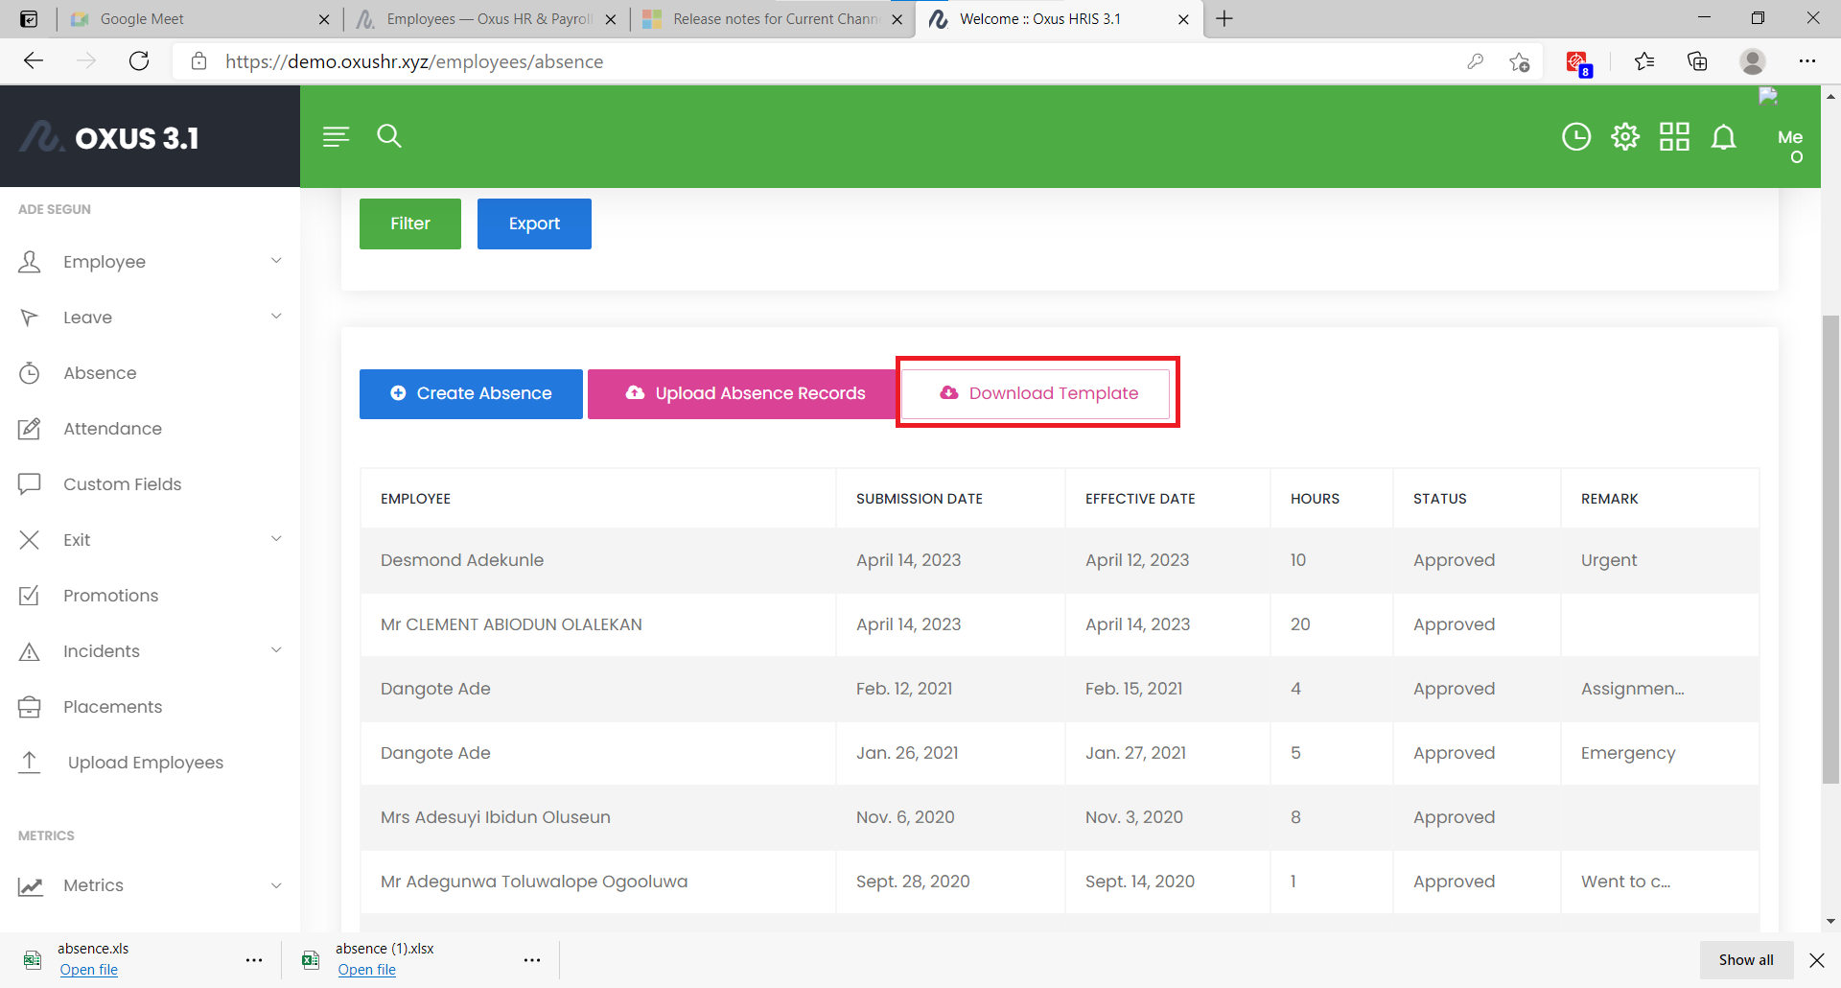Click the page vertical scrollbar thumb
Screen dimensions: 1841x988
click(1831, 550)
